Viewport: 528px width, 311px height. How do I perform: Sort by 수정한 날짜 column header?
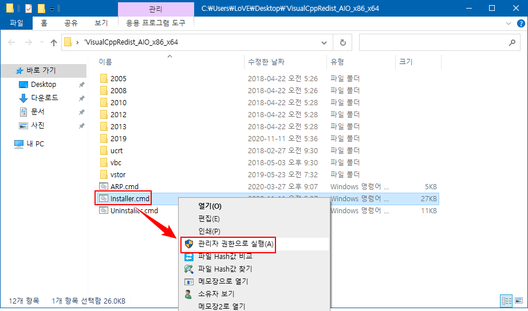[x=266, y=62]
